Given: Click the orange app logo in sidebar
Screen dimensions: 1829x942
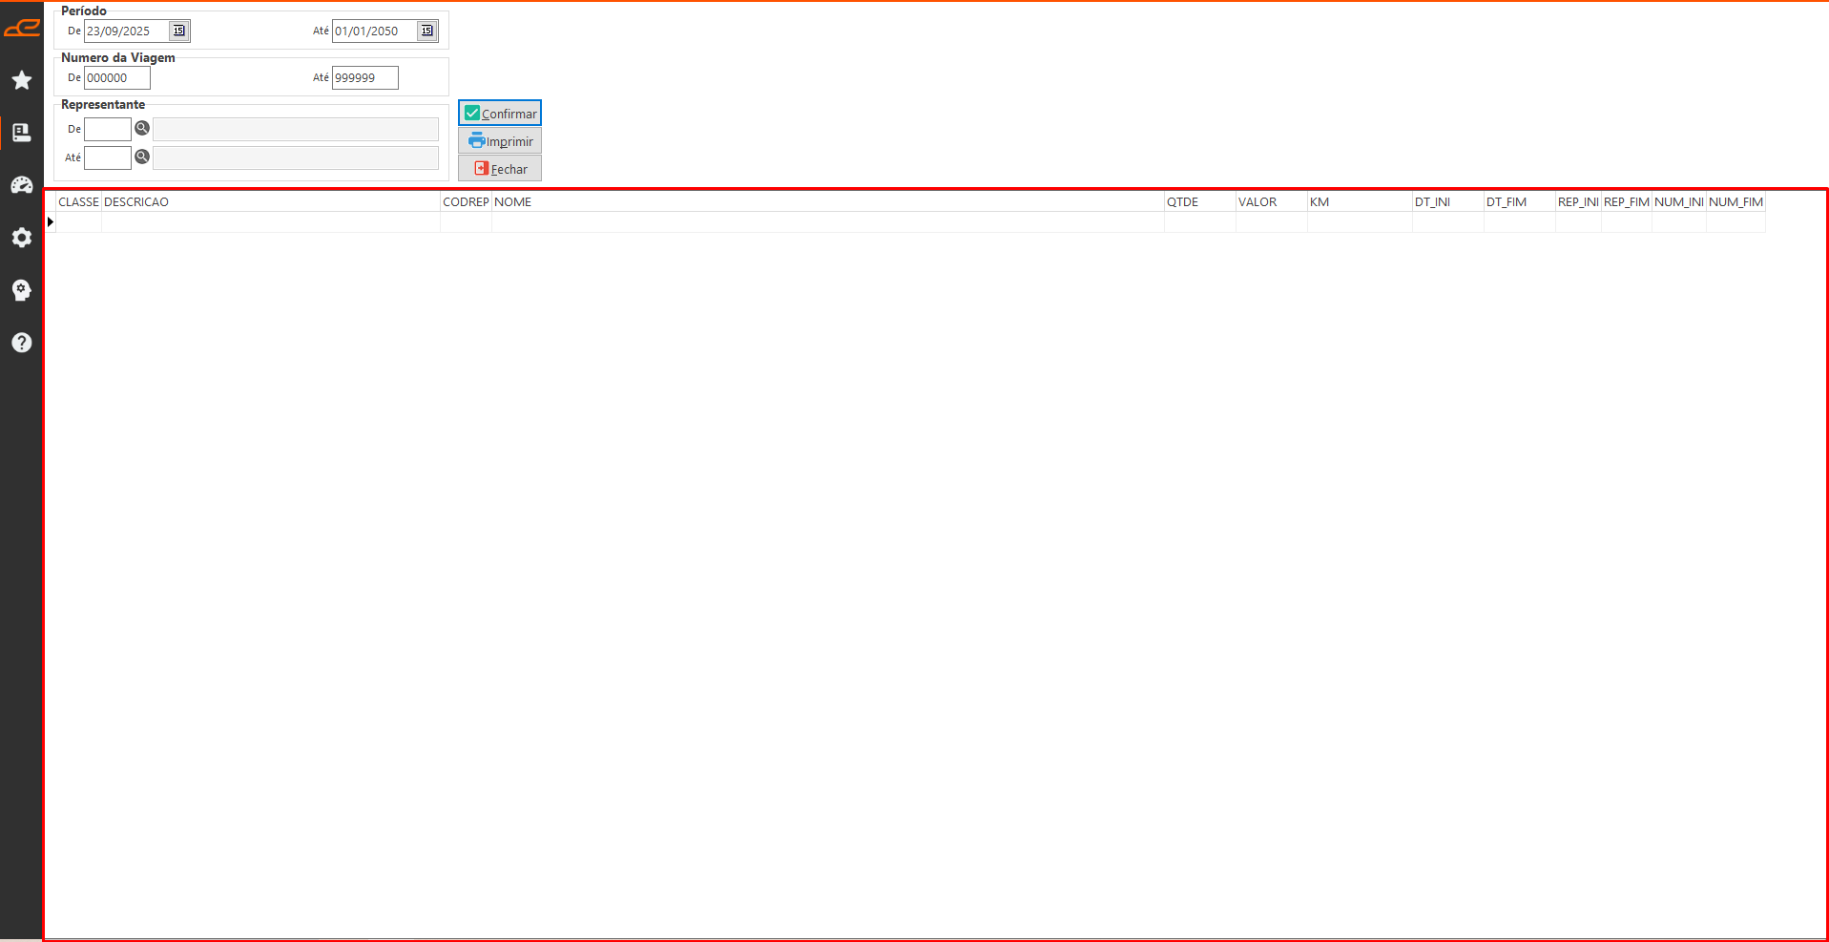Looking at the screenshot, I should click(21, 28).
